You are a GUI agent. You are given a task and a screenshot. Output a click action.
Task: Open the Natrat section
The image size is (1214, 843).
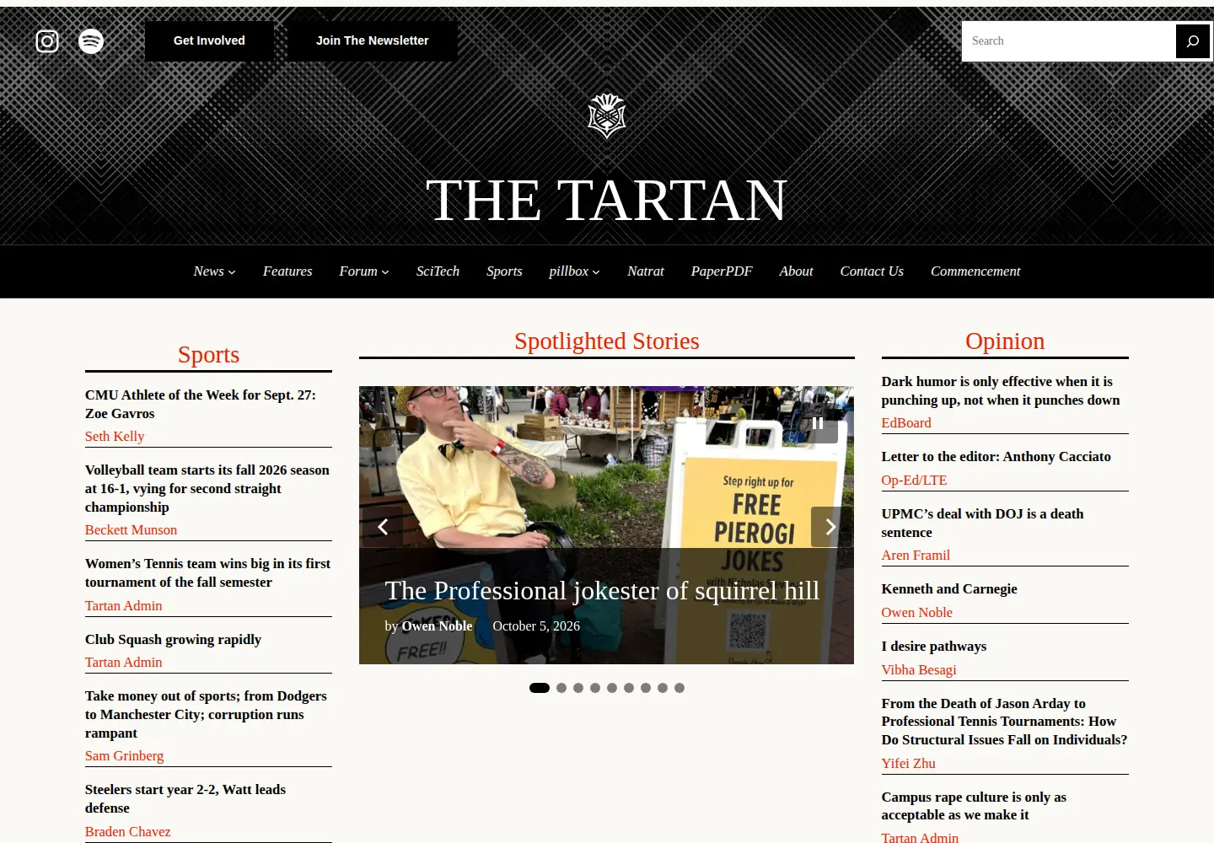click(x=646, y=271)
